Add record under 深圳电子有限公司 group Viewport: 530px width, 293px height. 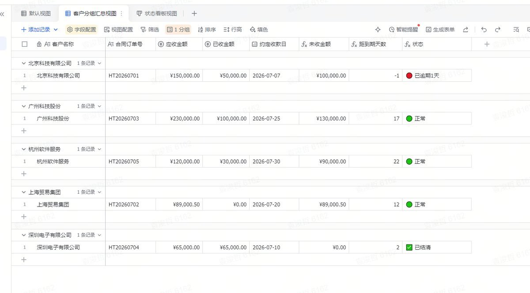click(x=24, y=259)
